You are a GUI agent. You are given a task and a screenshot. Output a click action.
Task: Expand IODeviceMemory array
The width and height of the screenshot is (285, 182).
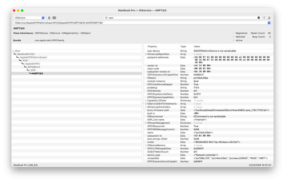146,145
